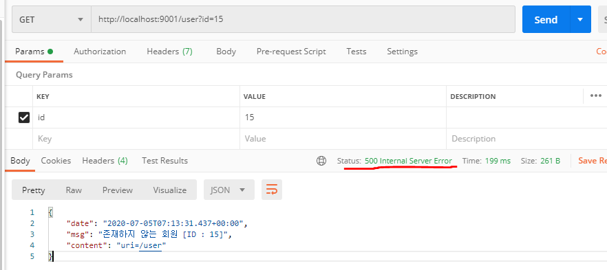The width and height of the screenshot is (607, 270).
Task: Click the DESCRIPTION column header
Action: (x=473, y=97)
